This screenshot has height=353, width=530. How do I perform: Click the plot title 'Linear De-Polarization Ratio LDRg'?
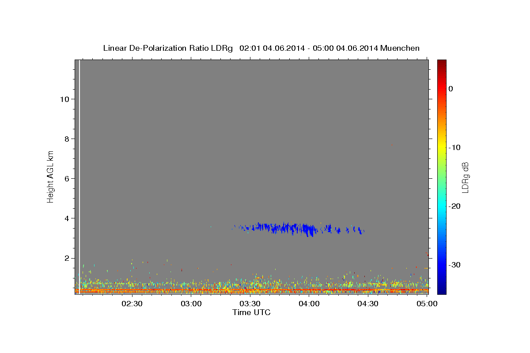click(x=168, y=48)
